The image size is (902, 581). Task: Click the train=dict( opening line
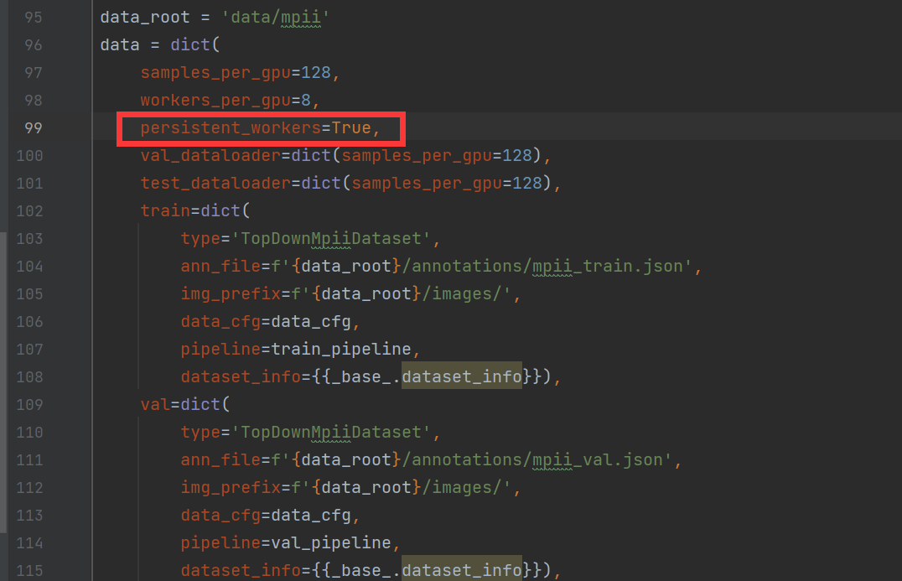[x=195, y=210]
